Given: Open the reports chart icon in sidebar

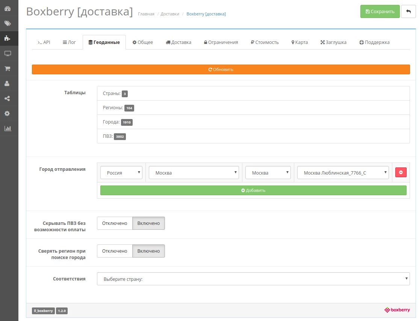Looking at the screenshot, I should coord(8,128).
